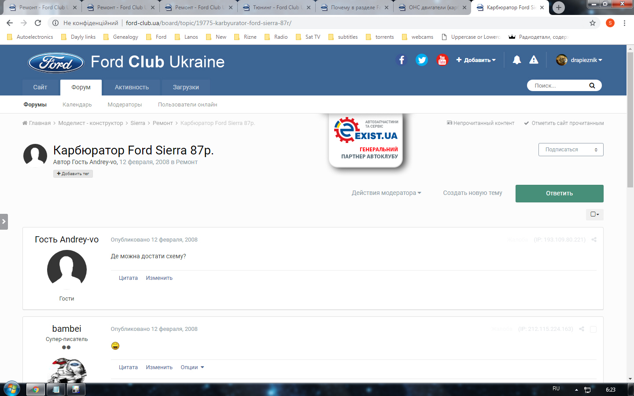The height and width of the screenshot is (396, 634).
Task: Open the warning triangle reports icon
Action: coord(534,60)
